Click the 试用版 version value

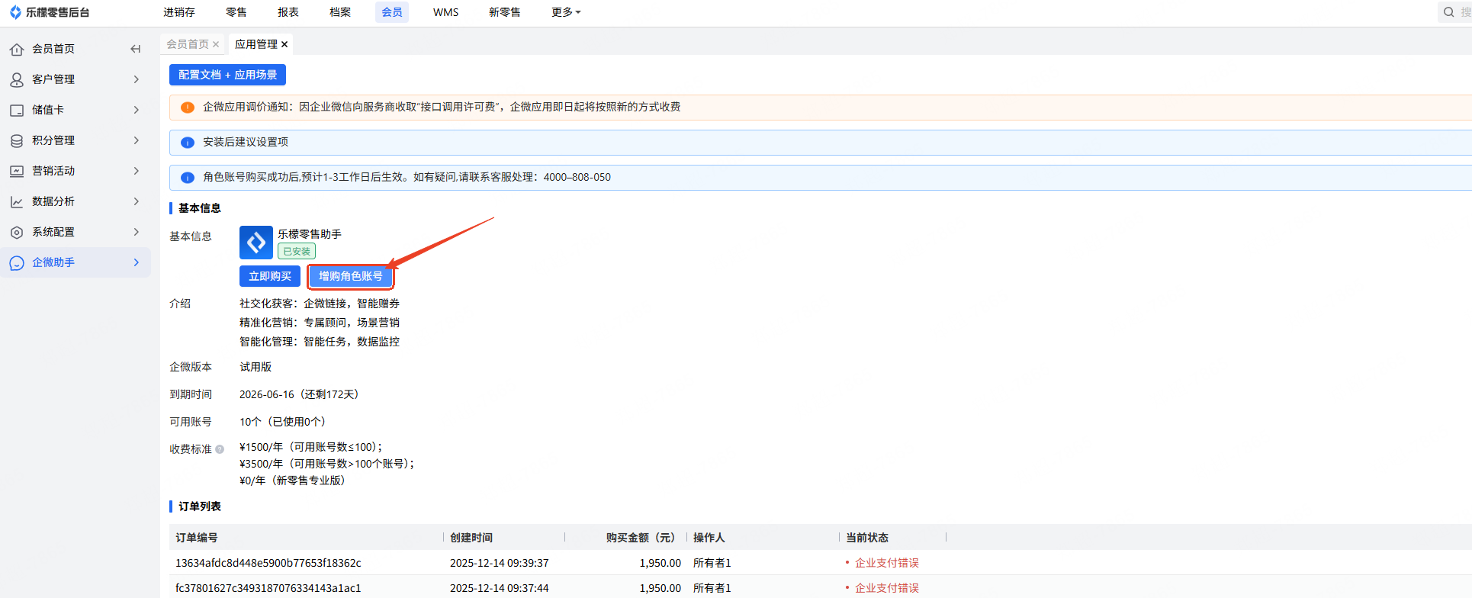click(256, 367)
